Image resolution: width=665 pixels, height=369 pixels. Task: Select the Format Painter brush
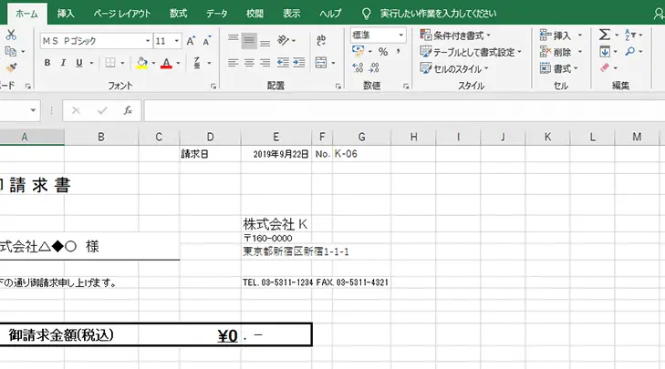pyautogui.click(x=11, y=67)
